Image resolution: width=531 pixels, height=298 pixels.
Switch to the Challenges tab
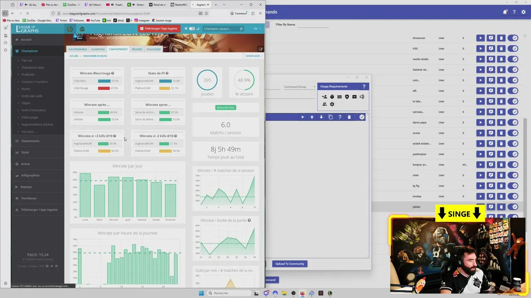(x=153, y=49)
